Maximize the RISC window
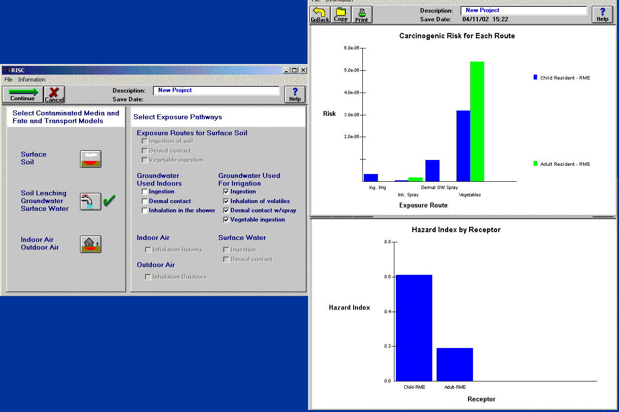Screen dimensions: 619x412 pyautogui.click(x=294, y=70)
